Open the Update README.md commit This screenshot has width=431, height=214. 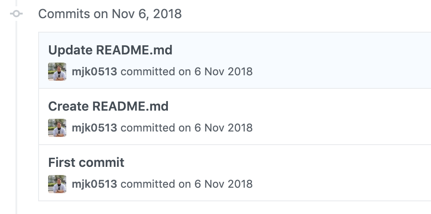[110, 50]
